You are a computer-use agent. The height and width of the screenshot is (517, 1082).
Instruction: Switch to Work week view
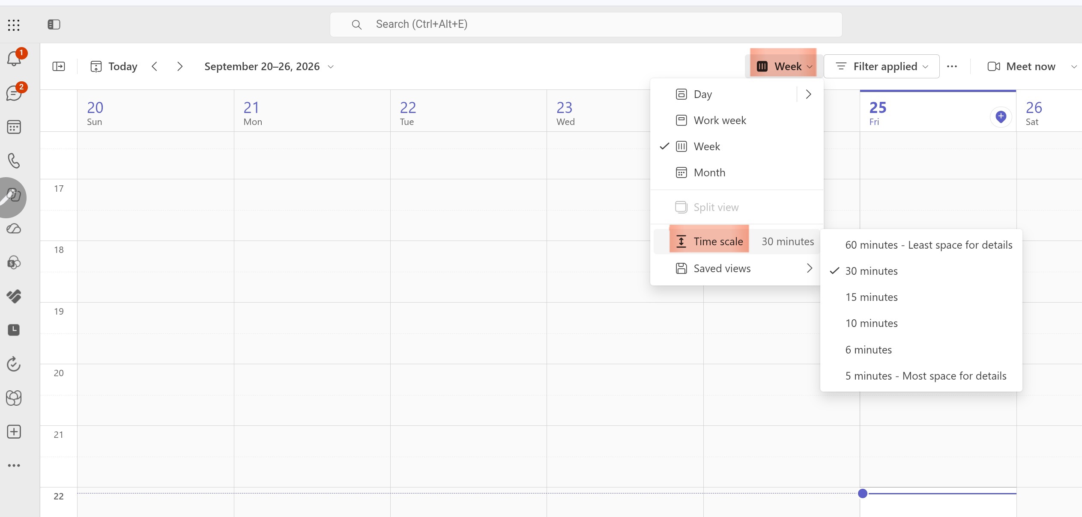[x=737, y=120]
